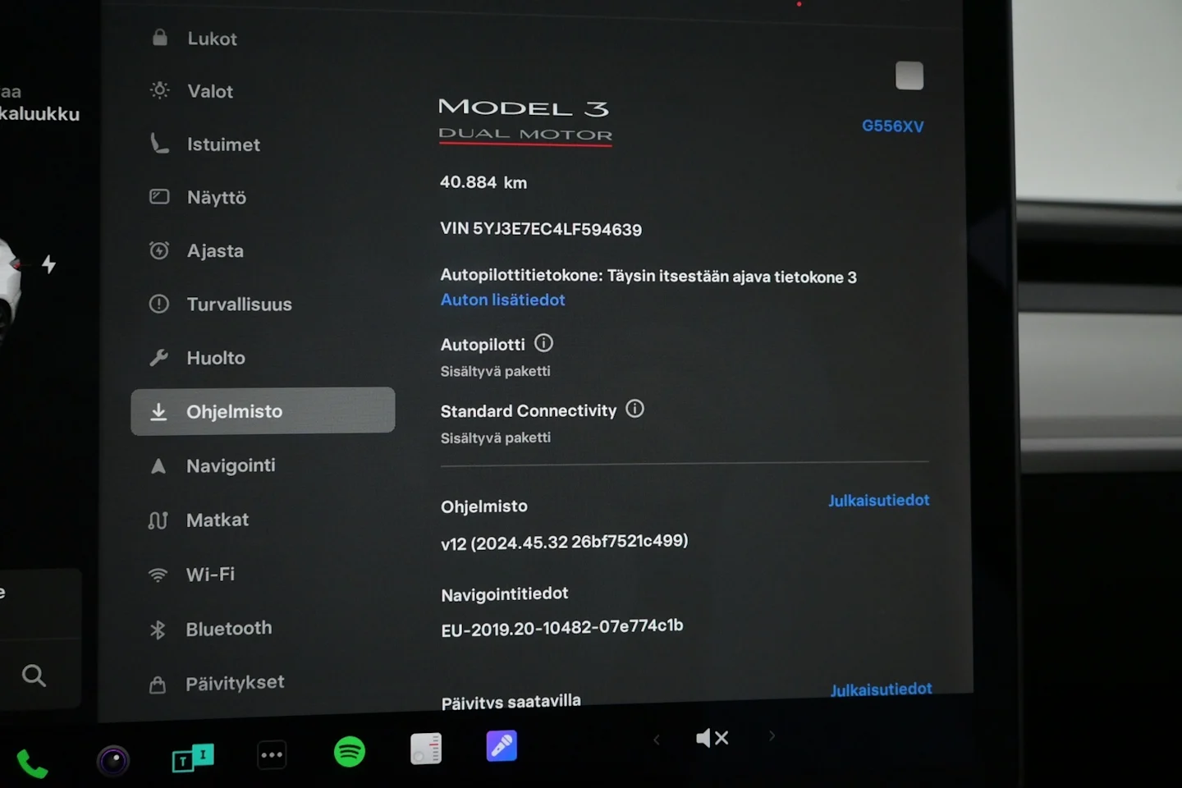Viewport: 1182px width, 788px height.
Task: Open the Matkat trips menu
Action: pos(199,520)
